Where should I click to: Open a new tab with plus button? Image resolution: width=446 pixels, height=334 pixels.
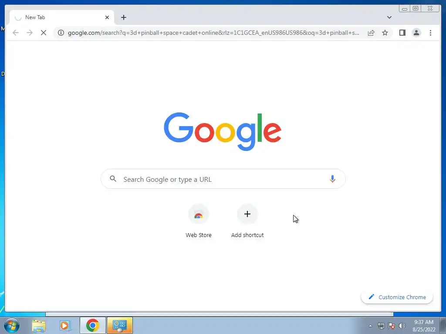(x=123, y=17)
